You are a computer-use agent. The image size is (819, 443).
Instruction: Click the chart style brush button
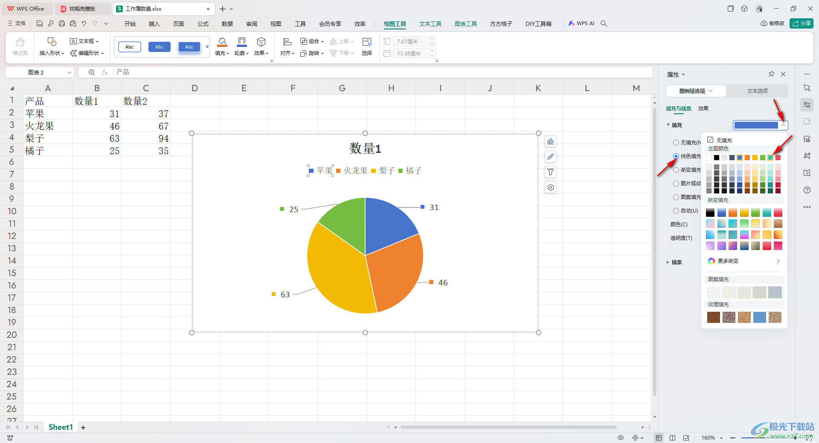pos(551,157)
